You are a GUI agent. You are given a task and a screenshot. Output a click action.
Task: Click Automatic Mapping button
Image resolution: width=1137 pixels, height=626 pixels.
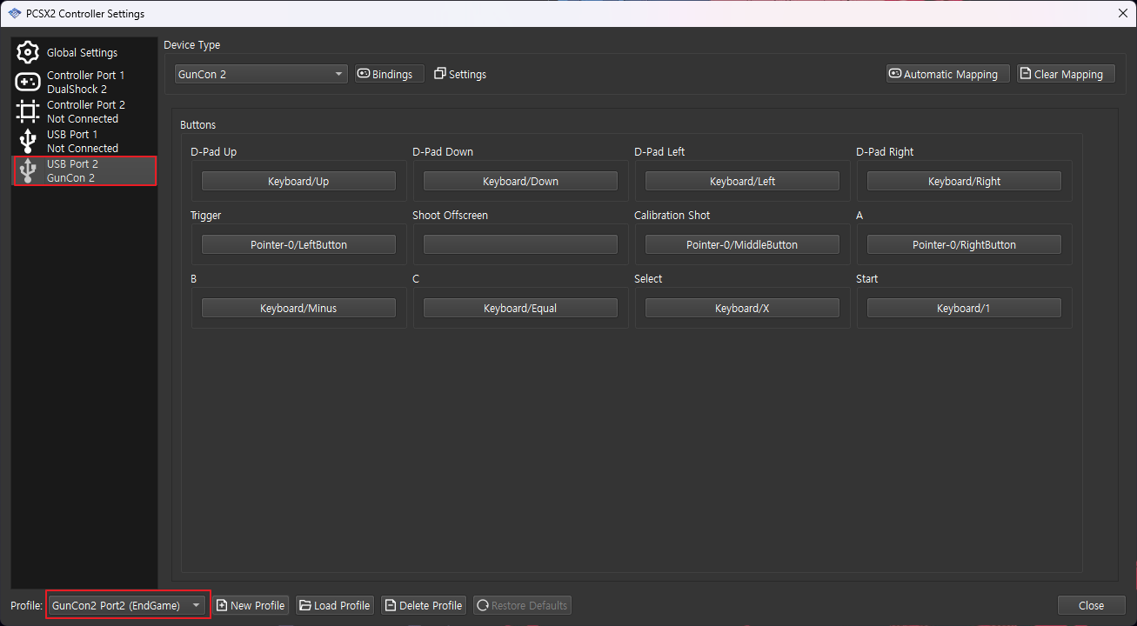948,74
